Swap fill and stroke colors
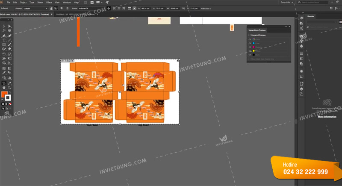 [10, 92]
